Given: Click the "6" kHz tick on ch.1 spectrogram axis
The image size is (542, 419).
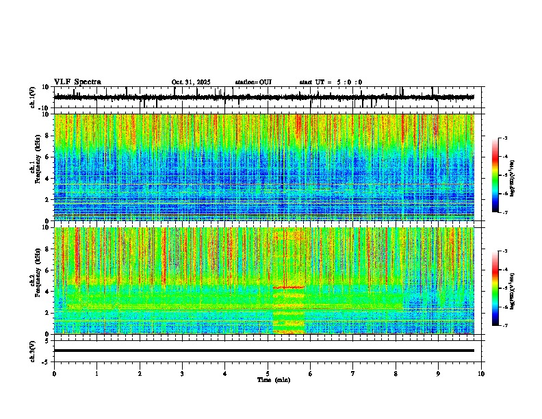Looking at the screenshot, I should click(x=48, y=157).
